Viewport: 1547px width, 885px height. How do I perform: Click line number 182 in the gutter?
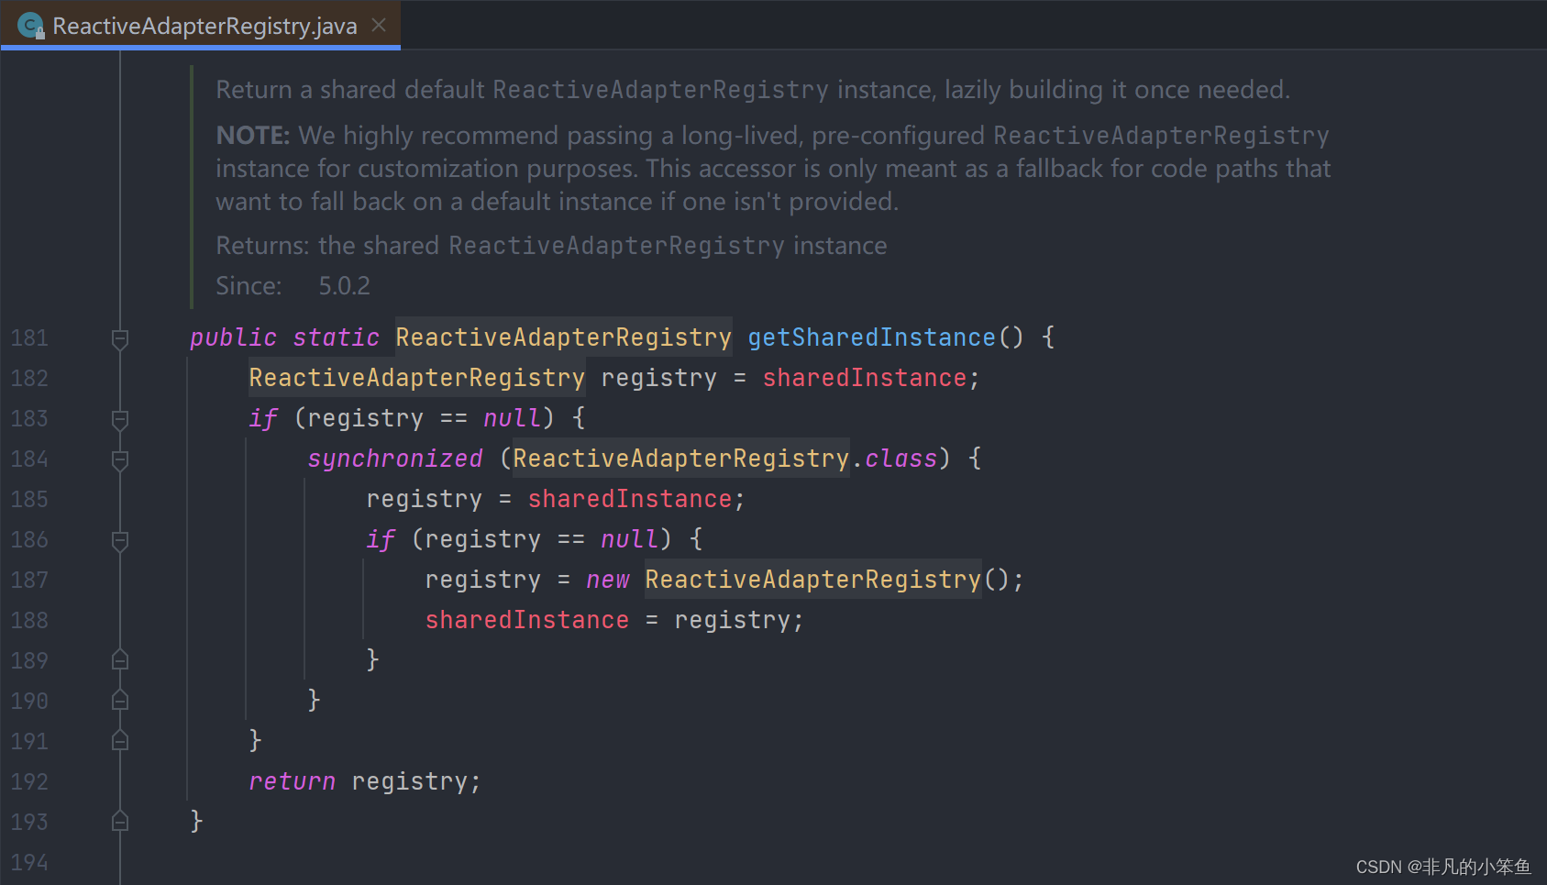coord(29,379)
